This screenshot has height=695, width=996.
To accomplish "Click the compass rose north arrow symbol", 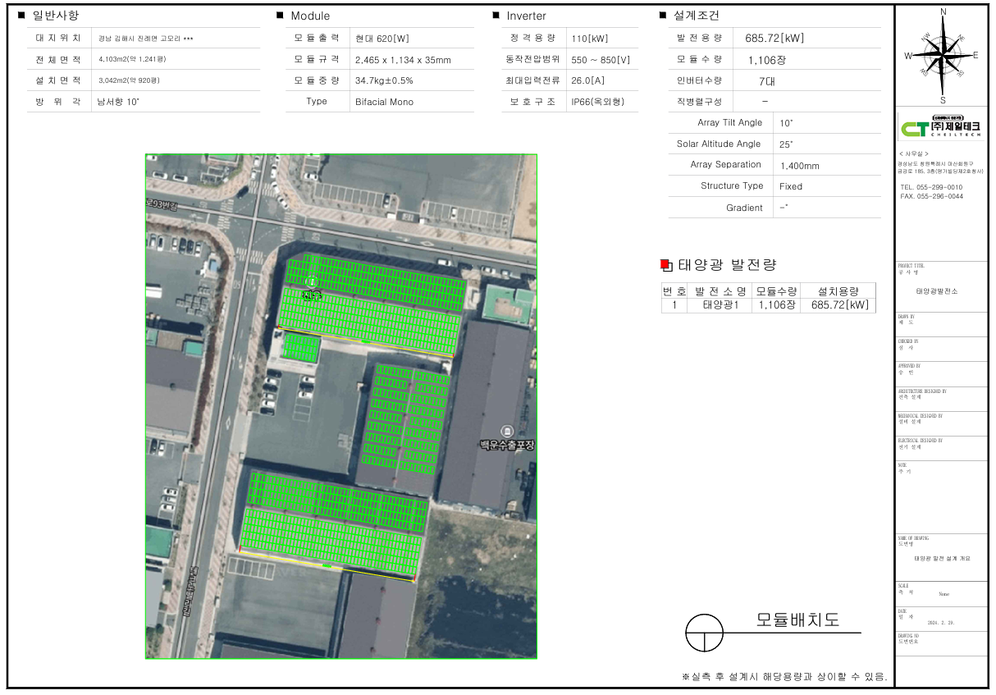I will tap(943, 55).
